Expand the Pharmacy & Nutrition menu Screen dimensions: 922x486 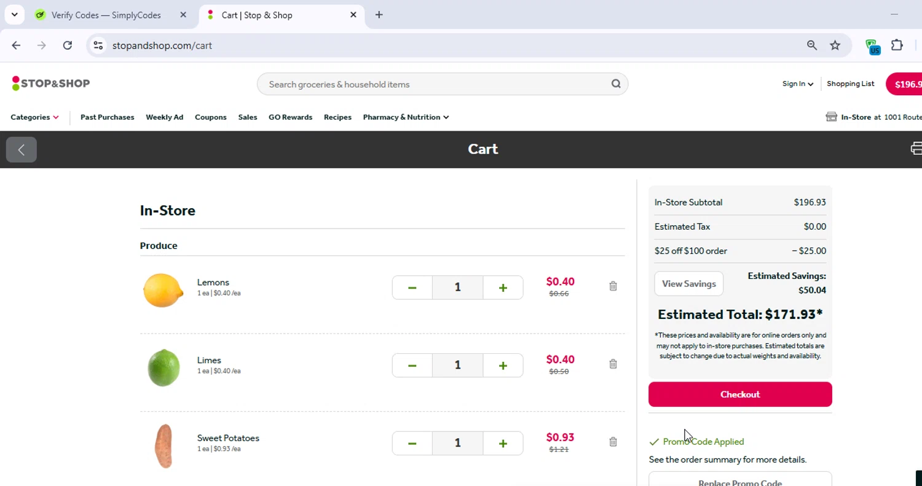406,117
